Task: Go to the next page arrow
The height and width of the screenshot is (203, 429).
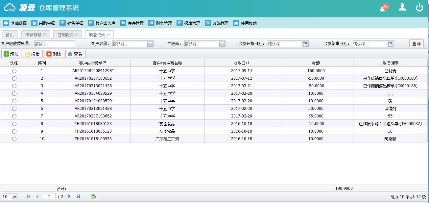Action: pyautogui.click(x=69, y=196)
